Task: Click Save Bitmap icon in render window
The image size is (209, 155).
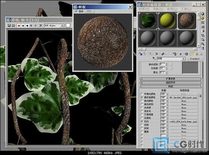Action: pyautogui.click(x=9, y=25)
